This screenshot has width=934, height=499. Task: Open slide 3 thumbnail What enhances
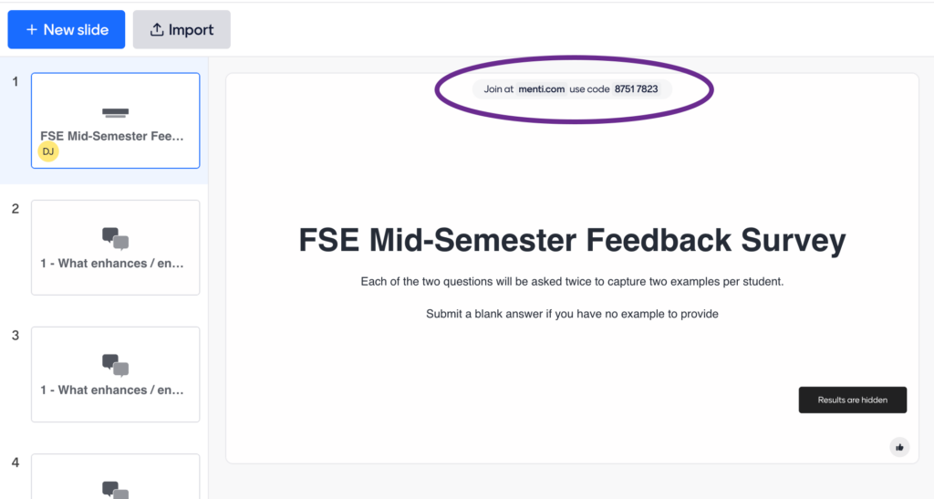pyautogui.click(x=116, y=374)
